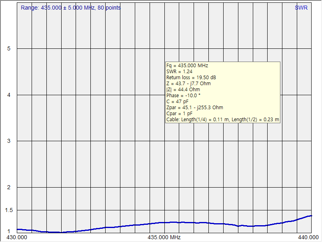Viewport: 322px width, 242px height.
Task: Click the Phase = -10.0 degrees line
Action: [183, 96]
